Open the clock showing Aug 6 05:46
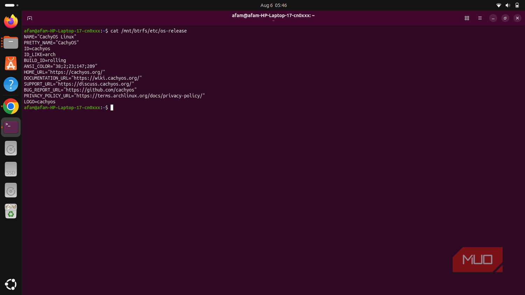 click(x=274, y=5)
